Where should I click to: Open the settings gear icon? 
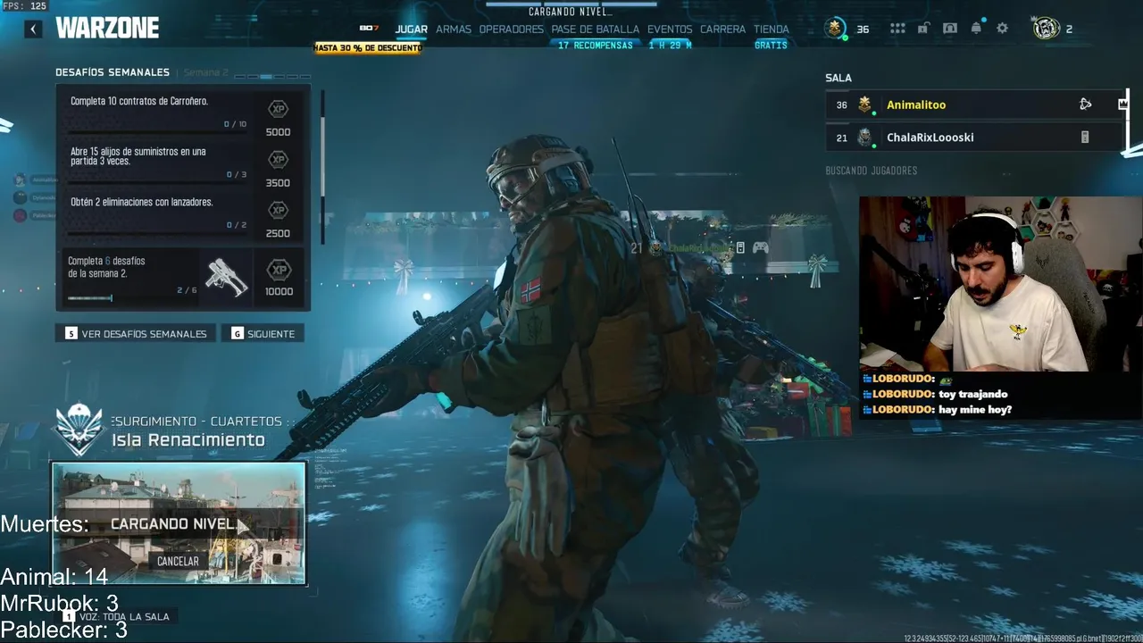click(1002, 29)
